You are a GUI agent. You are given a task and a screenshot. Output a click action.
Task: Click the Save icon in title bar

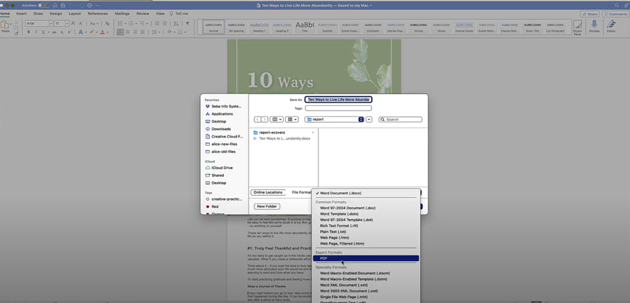pos(63,6)
